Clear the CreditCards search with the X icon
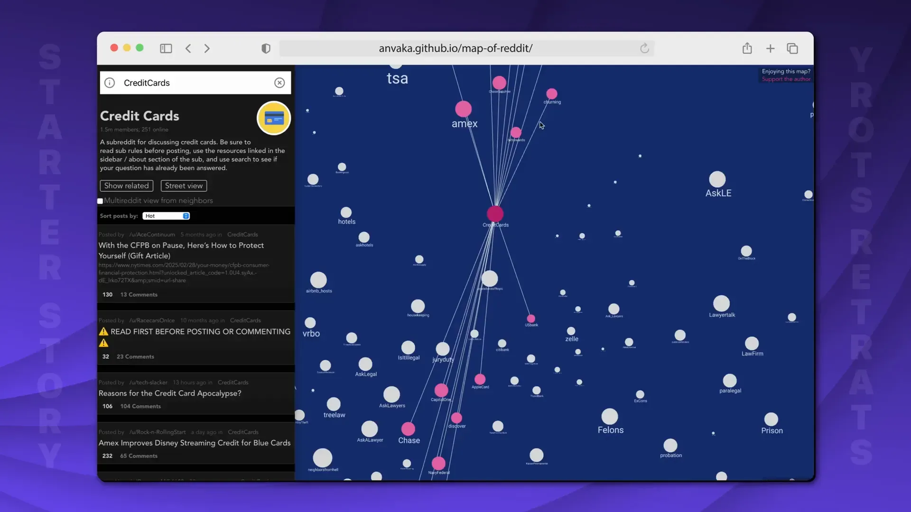911x512 pixels. (279, 83)
